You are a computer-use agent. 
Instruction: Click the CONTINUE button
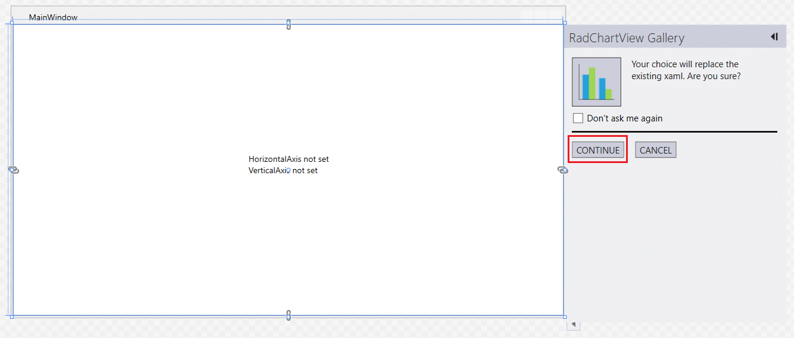598,150
